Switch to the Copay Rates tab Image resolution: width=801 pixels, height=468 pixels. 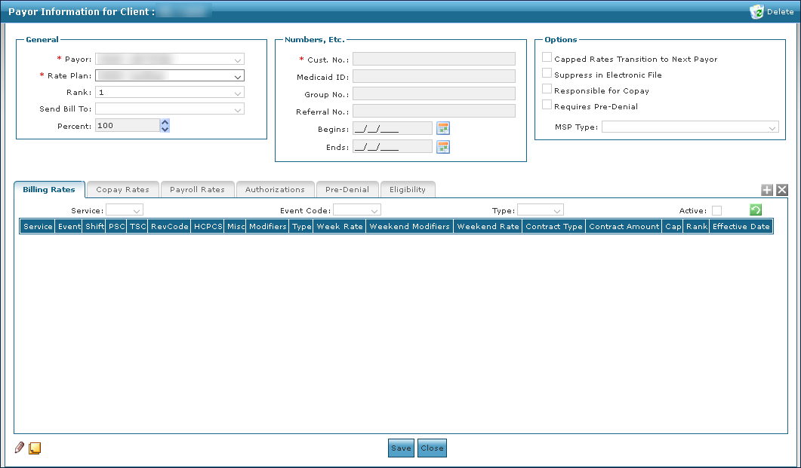click(x=122, y=190)
